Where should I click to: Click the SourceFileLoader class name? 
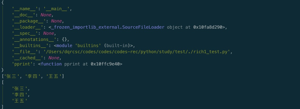143,27
